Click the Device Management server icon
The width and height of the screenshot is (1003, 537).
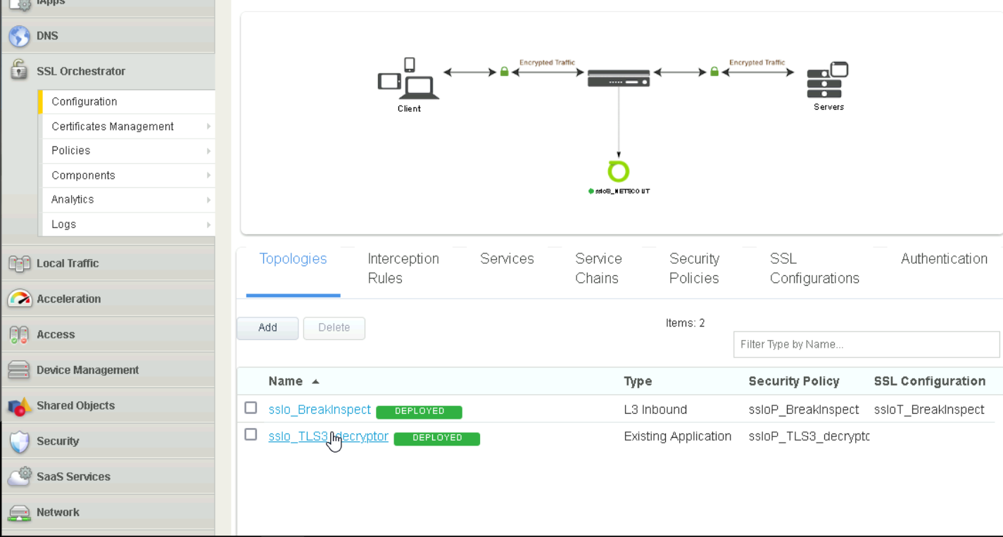tap(19, 369)
